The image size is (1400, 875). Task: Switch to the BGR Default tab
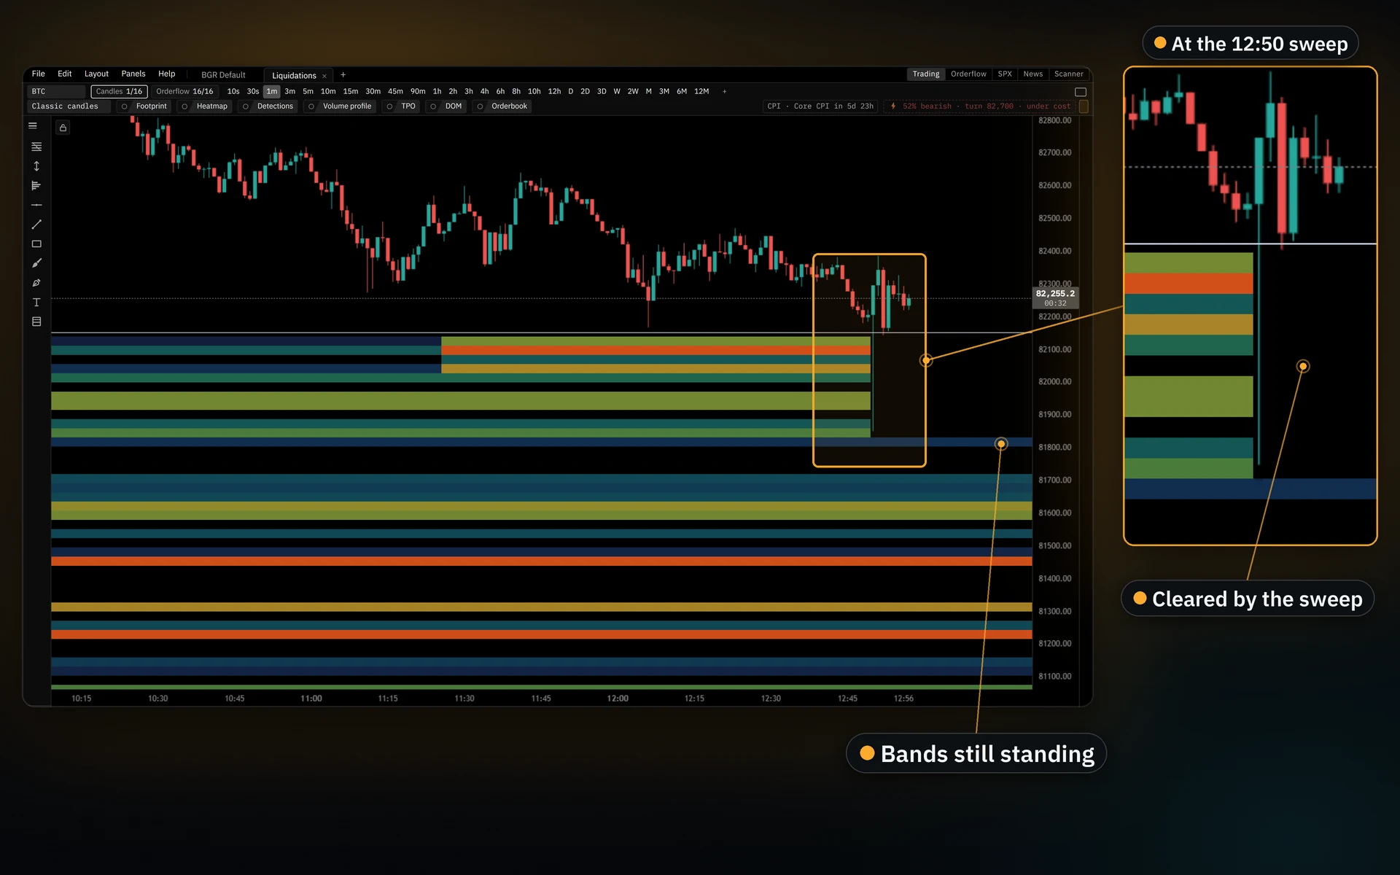(x=223, y=75)
